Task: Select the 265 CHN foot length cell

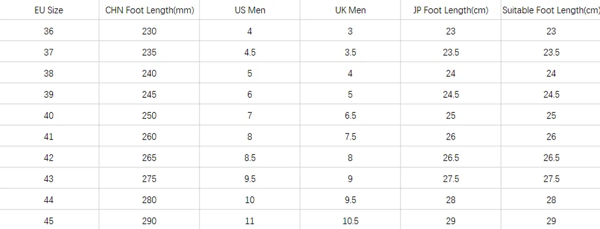Action: click(x=149, y=157)
